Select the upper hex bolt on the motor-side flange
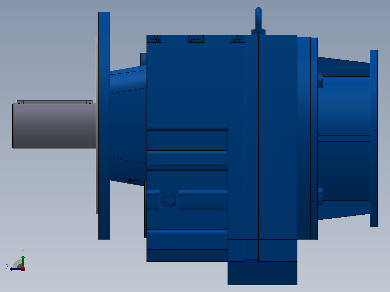 320,81
